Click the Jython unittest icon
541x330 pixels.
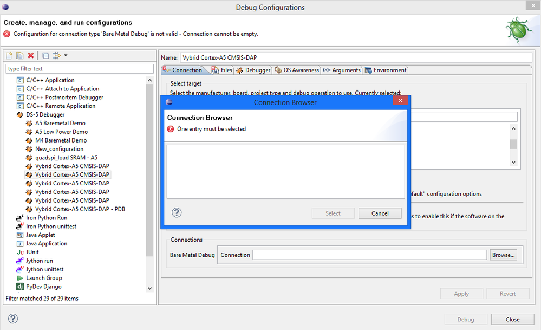point(20,270)
